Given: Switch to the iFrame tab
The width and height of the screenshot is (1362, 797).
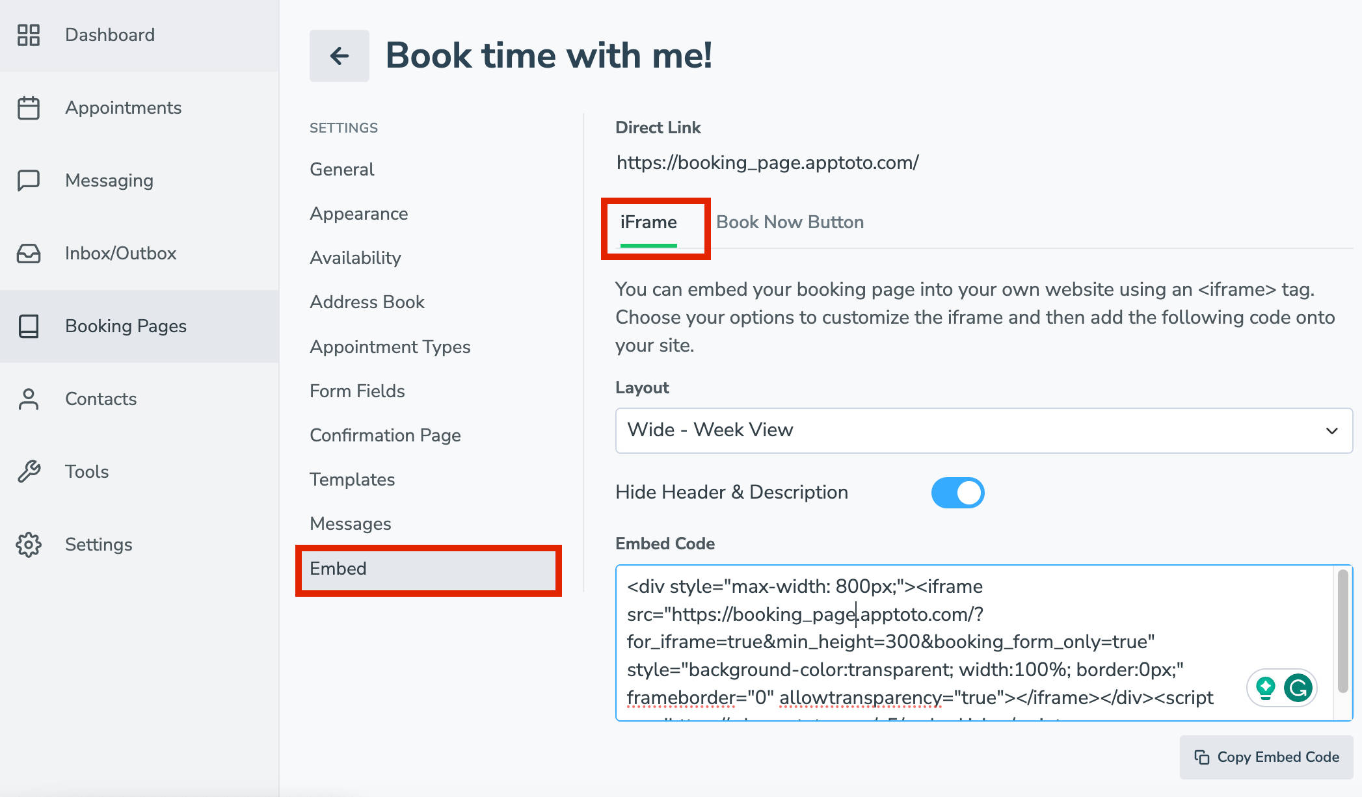Looking at the screenshot, I should pos(648,222).
